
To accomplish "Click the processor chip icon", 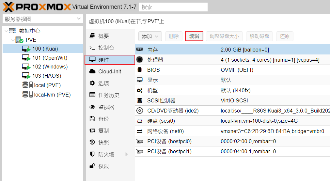I will [x=139, y=59].
